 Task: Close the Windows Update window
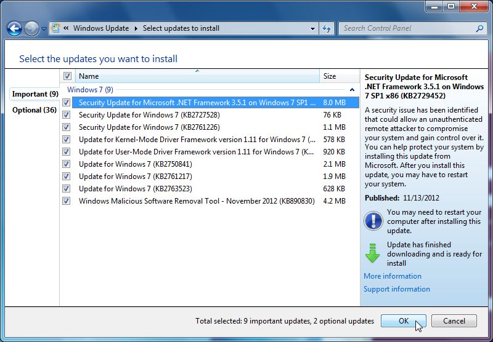474,6
